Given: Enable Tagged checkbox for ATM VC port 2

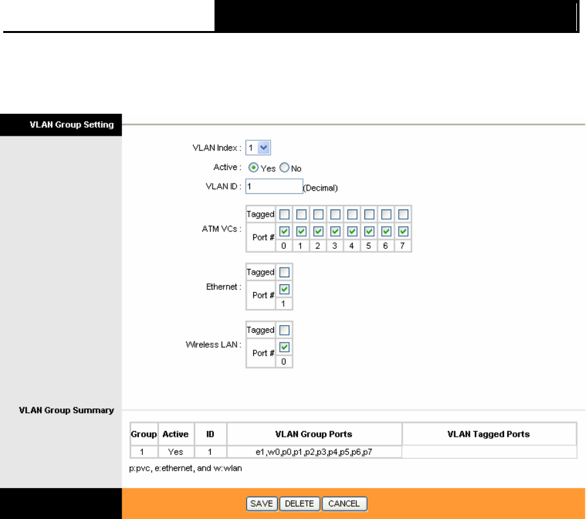Looking at the screenshot, I should (x=319, y=214).
